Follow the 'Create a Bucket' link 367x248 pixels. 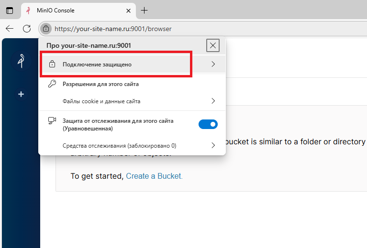(154, 176)
